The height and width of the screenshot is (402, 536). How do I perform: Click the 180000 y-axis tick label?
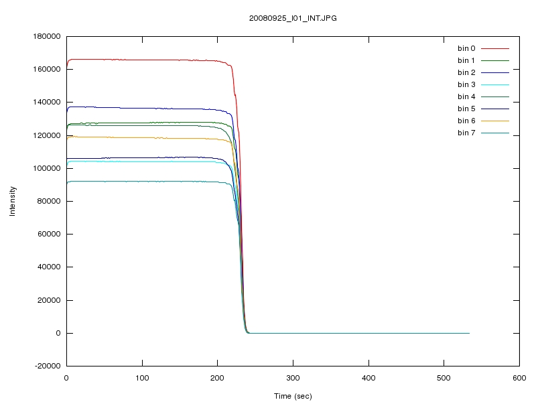pyautogui.click(x=47, y=36)
